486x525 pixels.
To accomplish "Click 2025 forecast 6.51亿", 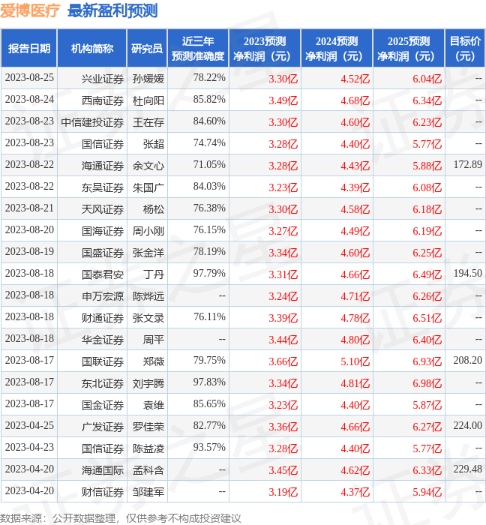I will [427, 319].
